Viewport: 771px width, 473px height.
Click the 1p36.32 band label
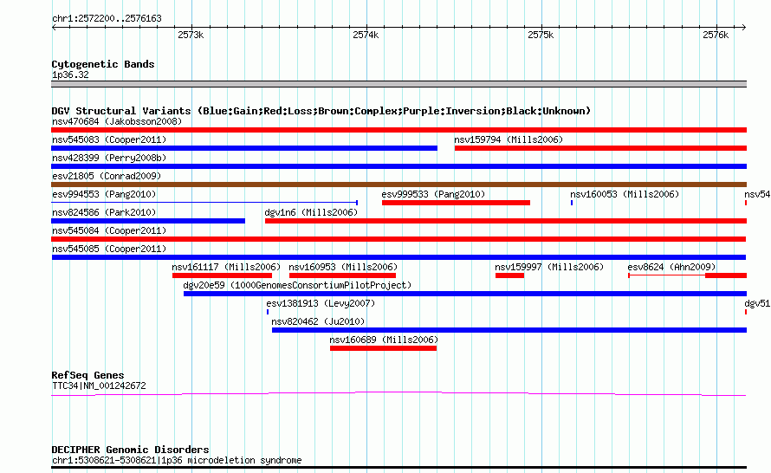(70, 75)
